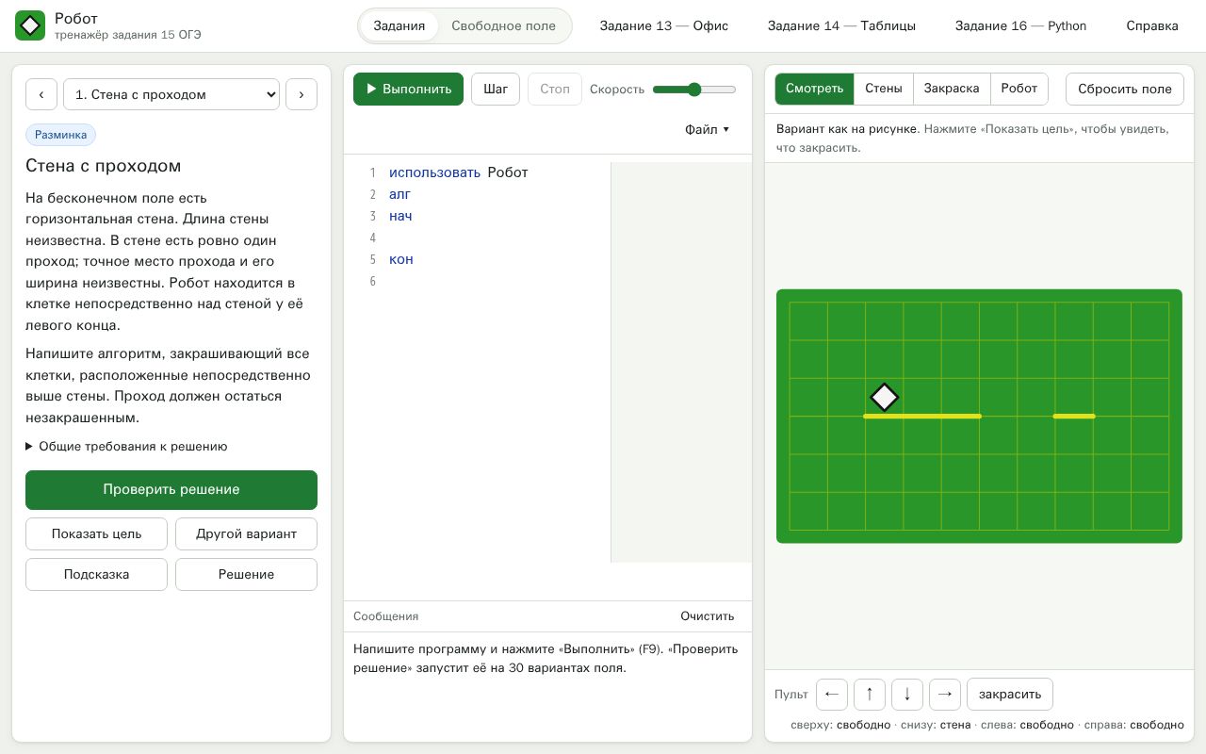Viewport: 1206px width, 754px height.
Task: Run the program with Выполнить
Action: [409, 89]
